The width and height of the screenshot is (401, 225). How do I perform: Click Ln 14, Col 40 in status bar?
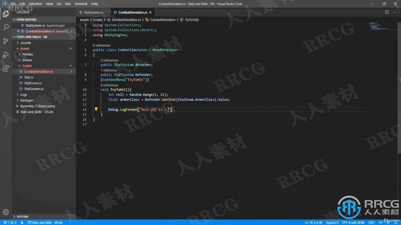(314, 222)
